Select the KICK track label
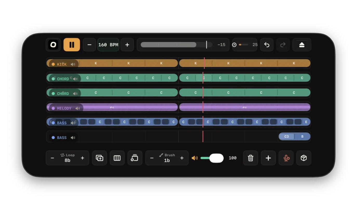This screenshot has width=357, height=203. click(62, 64)
